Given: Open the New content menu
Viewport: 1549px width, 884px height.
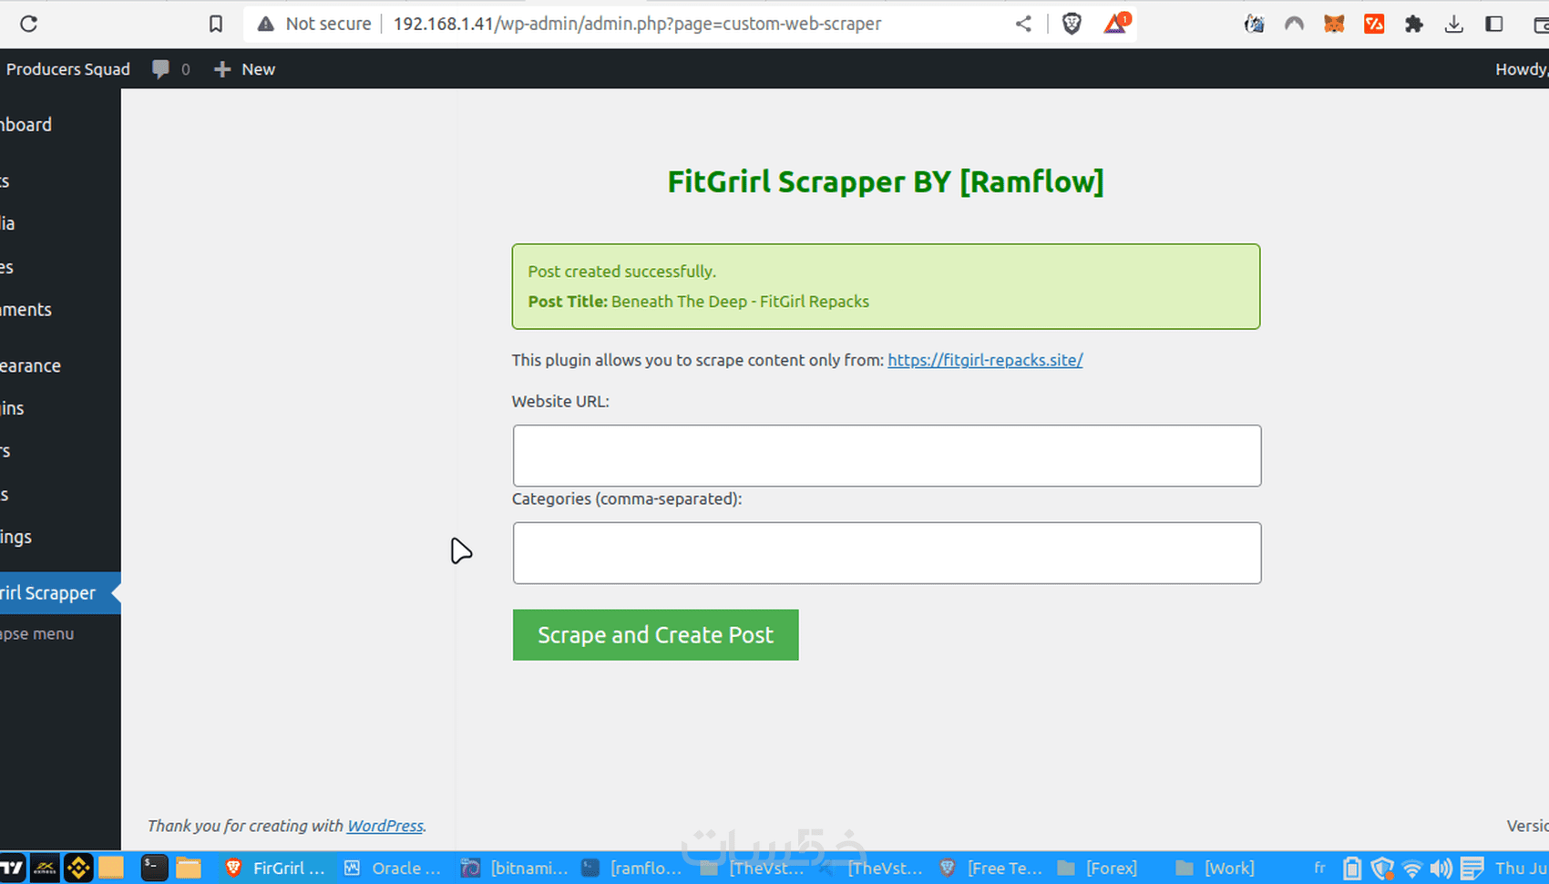Looking at the screenshot, I should tap(244, 69).
